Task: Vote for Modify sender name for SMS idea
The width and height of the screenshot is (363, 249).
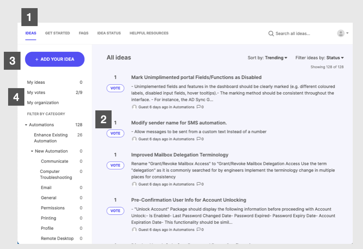Action: [115, 133]
